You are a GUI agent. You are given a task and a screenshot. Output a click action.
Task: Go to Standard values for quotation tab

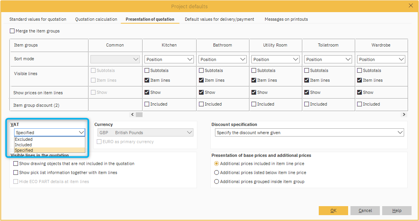click(38, 19)
